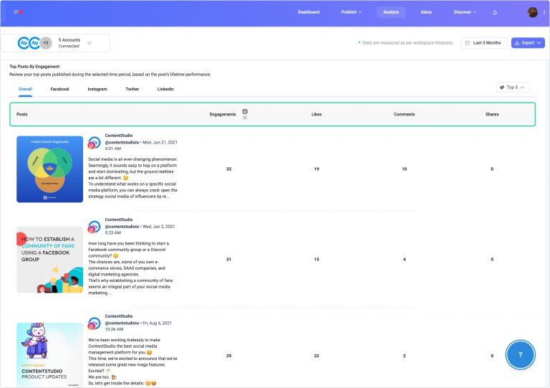This screenshot has height=388, width=550.
Task: Click engagement value 31
Action: [228, 260]
